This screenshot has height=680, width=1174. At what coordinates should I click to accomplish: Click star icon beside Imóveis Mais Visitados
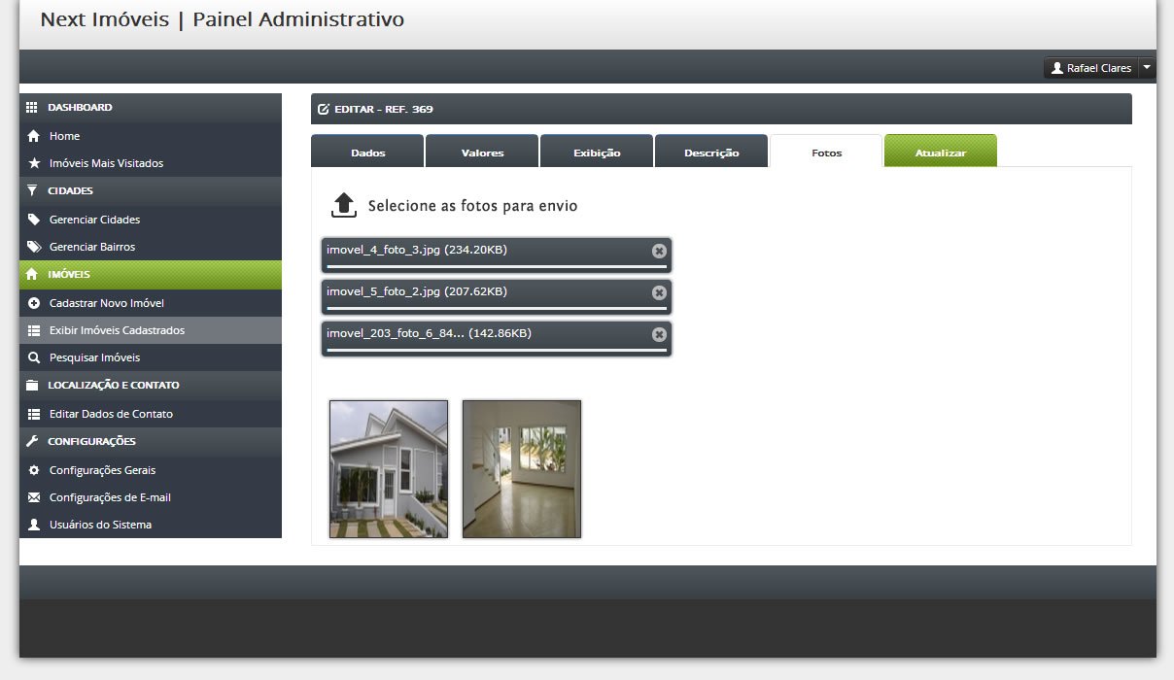pyautogui.click(x=34, y=163)
